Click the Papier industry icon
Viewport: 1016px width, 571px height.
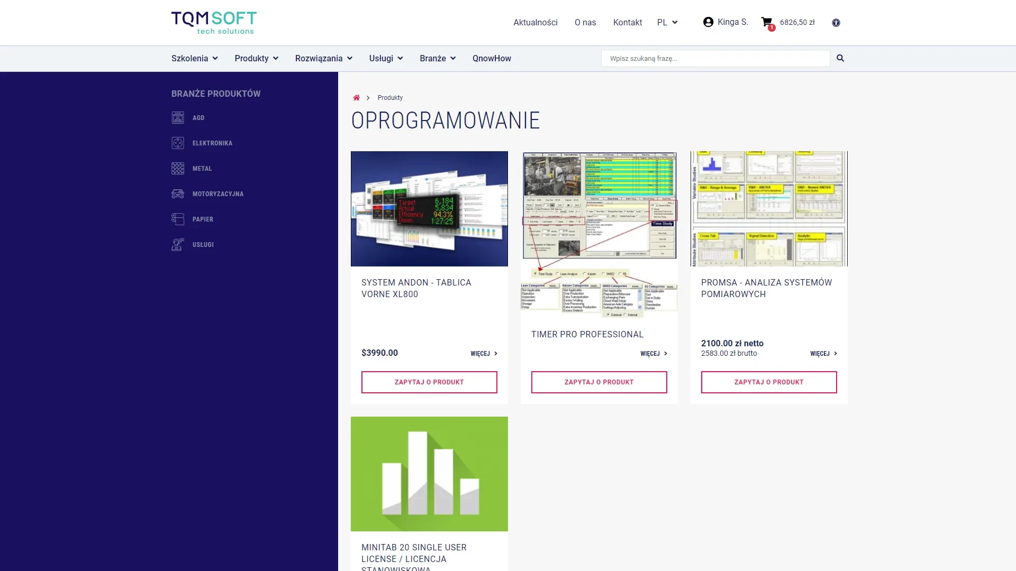178,219
